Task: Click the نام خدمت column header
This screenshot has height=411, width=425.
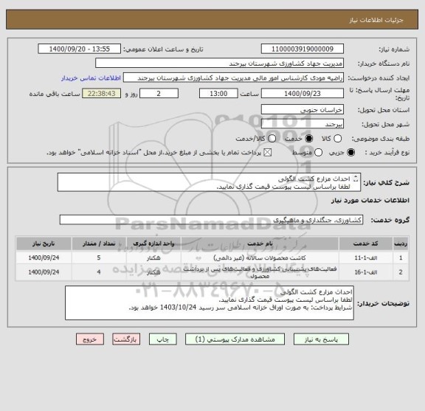Action: click(260, 244)
